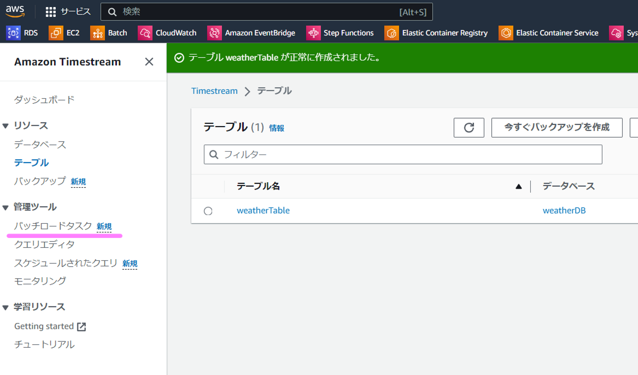This screenshot has height=375, width=638.
Task: Open the EC2 service shortcut icon
Action: [x=56, y=33]
